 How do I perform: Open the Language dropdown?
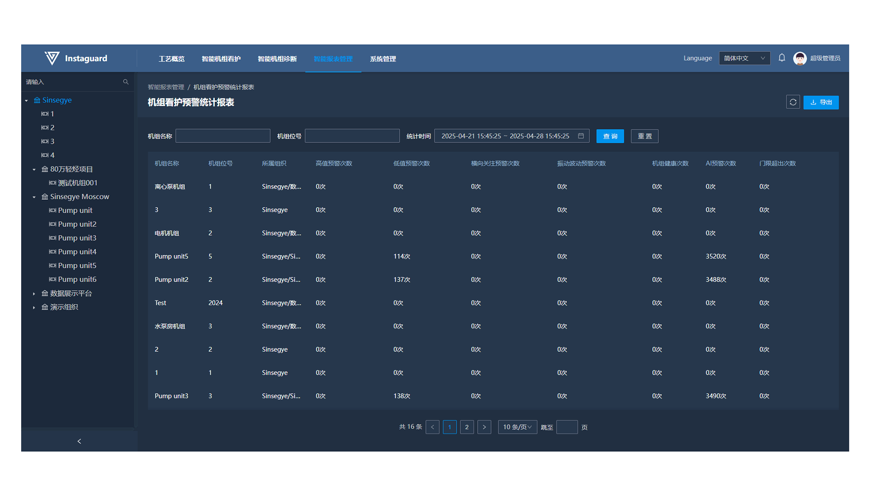(x=744, y=58)
